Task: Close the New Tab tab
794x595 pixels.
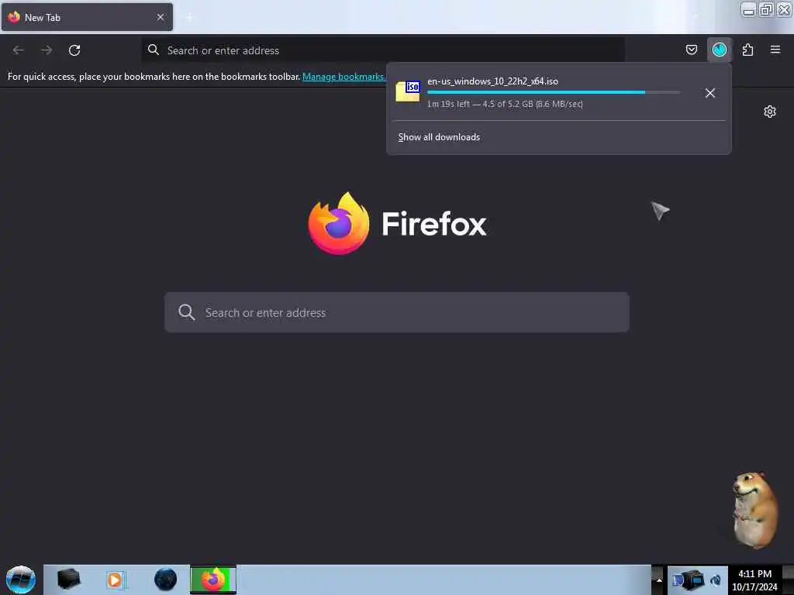Action: [161, 17]
